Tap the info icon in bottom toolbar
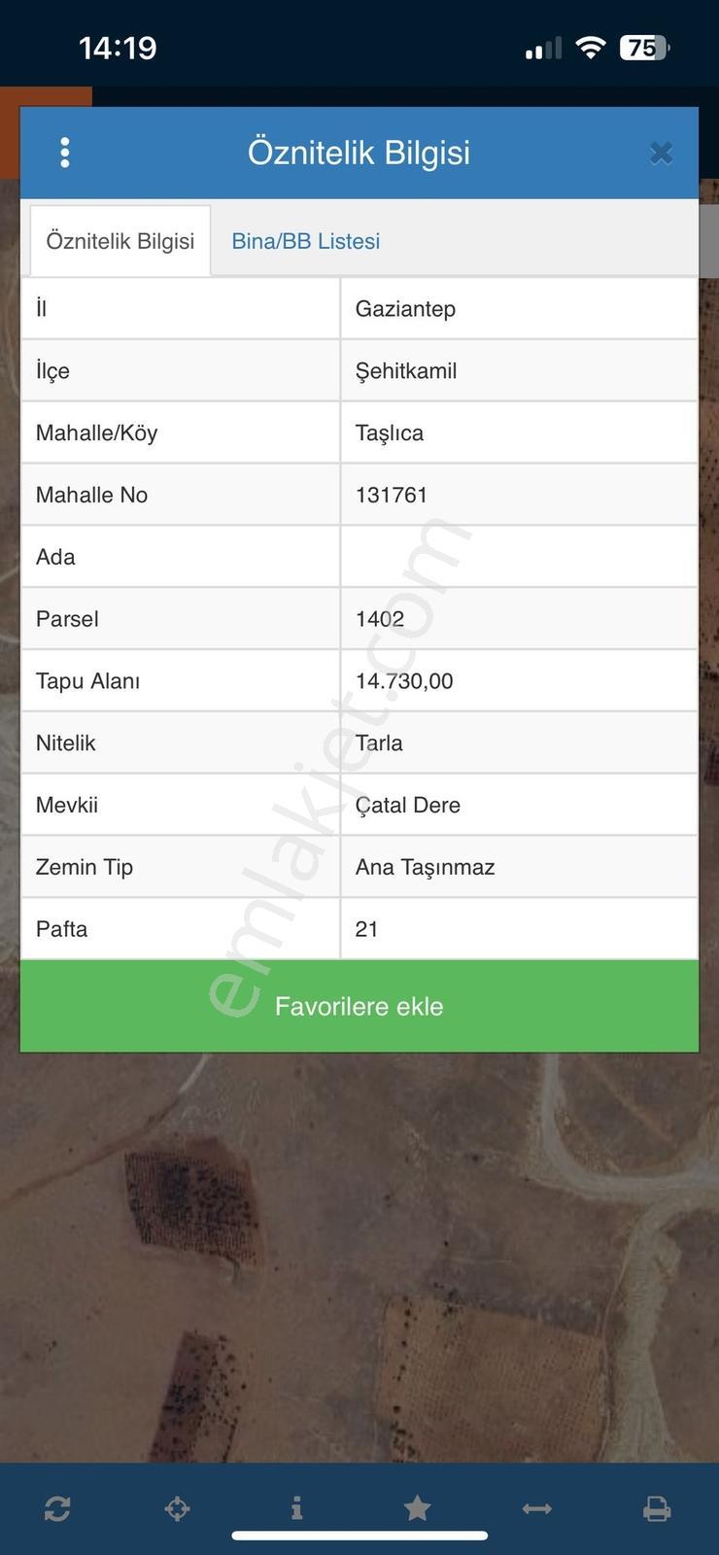719x1555 pixels. [x=296, y=1507]
